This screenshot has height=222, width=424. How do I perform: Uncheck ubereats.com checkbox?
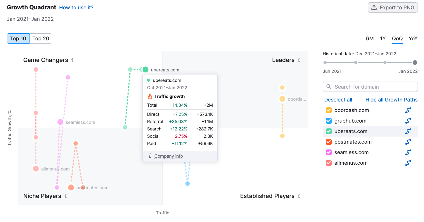tap(329, 131)
